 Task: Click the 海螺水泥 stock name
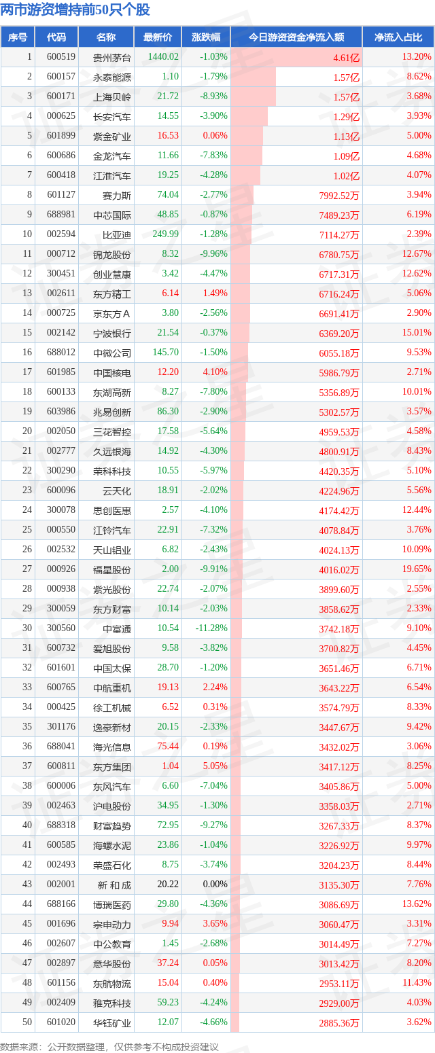(x=112, y=846)
